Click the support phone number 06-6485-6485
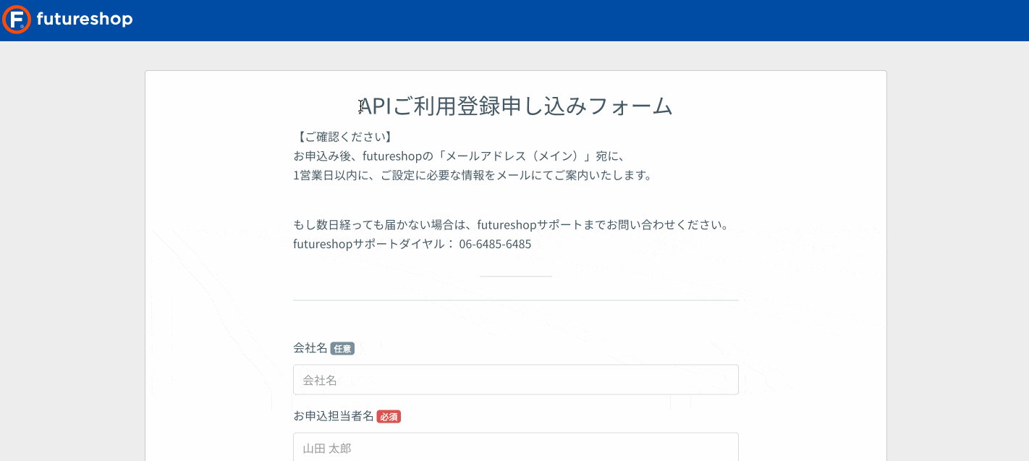The height and width of the screenshot is (461, 1029). click(495, 244)
